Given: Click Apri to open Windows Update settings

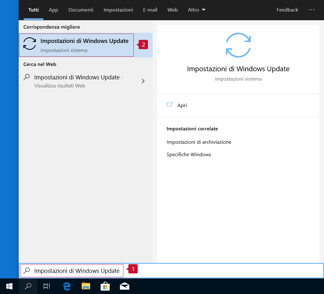Looking at the screenshot, I should coord(182,105).
